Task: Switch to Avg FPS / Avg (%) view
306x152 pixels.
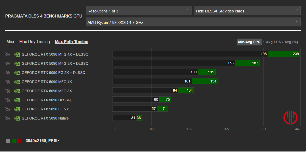Action: [282, 42]
